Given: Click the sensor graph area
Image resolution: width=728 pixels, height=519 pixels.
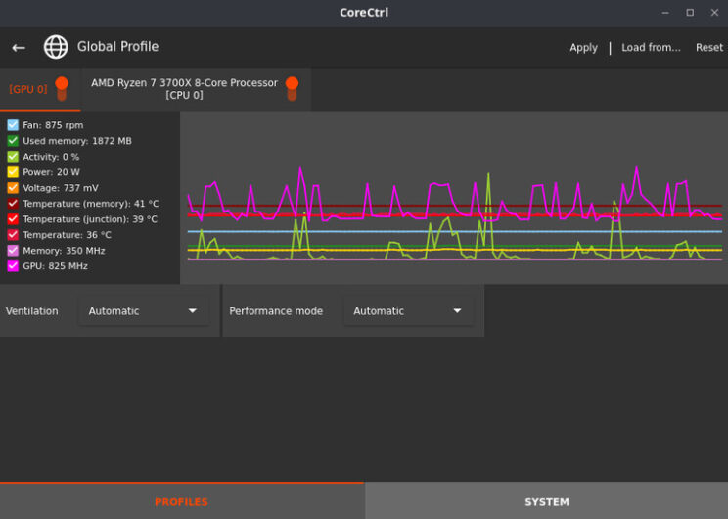Looking at the screenshot, I should [x=454, y=198].
